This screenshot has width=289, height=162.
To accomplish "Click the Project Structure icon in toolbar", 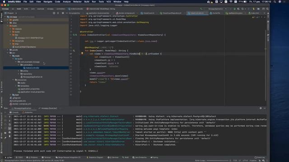I will pyautogui.click(x=259, y=9).
